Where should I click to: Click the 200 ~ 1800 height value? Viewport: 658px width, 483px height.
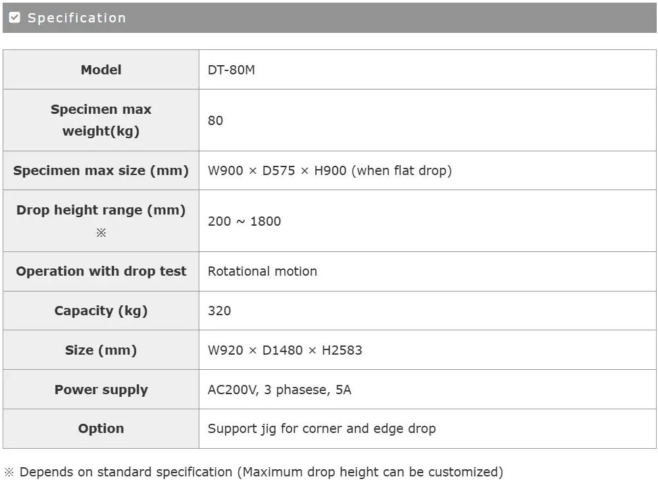[x=244, y=221]
